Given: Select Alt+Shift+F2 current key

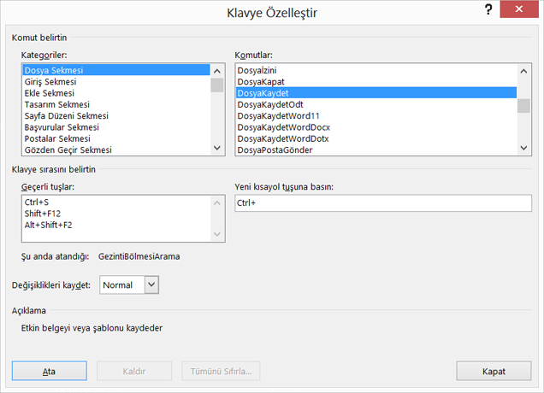Looking at the screenshot, I should [116, 226].
